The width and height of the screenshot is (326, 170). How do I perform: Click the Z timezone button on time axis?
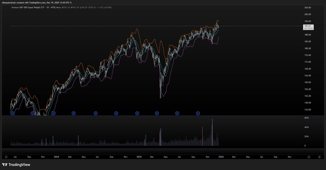click(6, 157)
